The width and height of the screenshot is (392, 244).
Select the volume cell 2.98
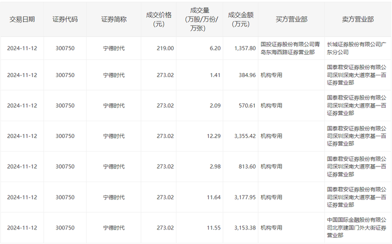[215, 166]
